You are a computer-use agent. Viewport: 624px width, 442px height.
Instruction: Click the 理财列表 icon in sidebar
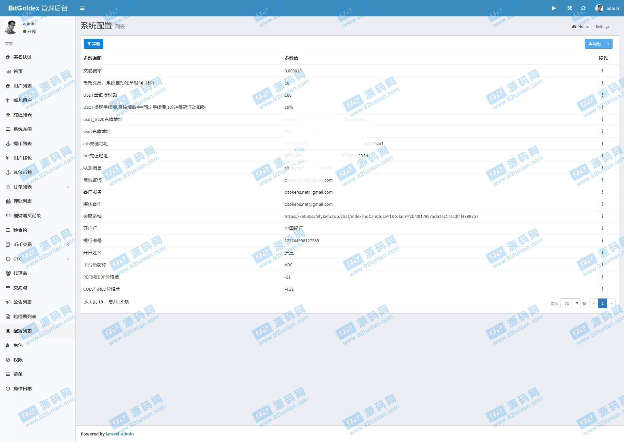(8, 201)
